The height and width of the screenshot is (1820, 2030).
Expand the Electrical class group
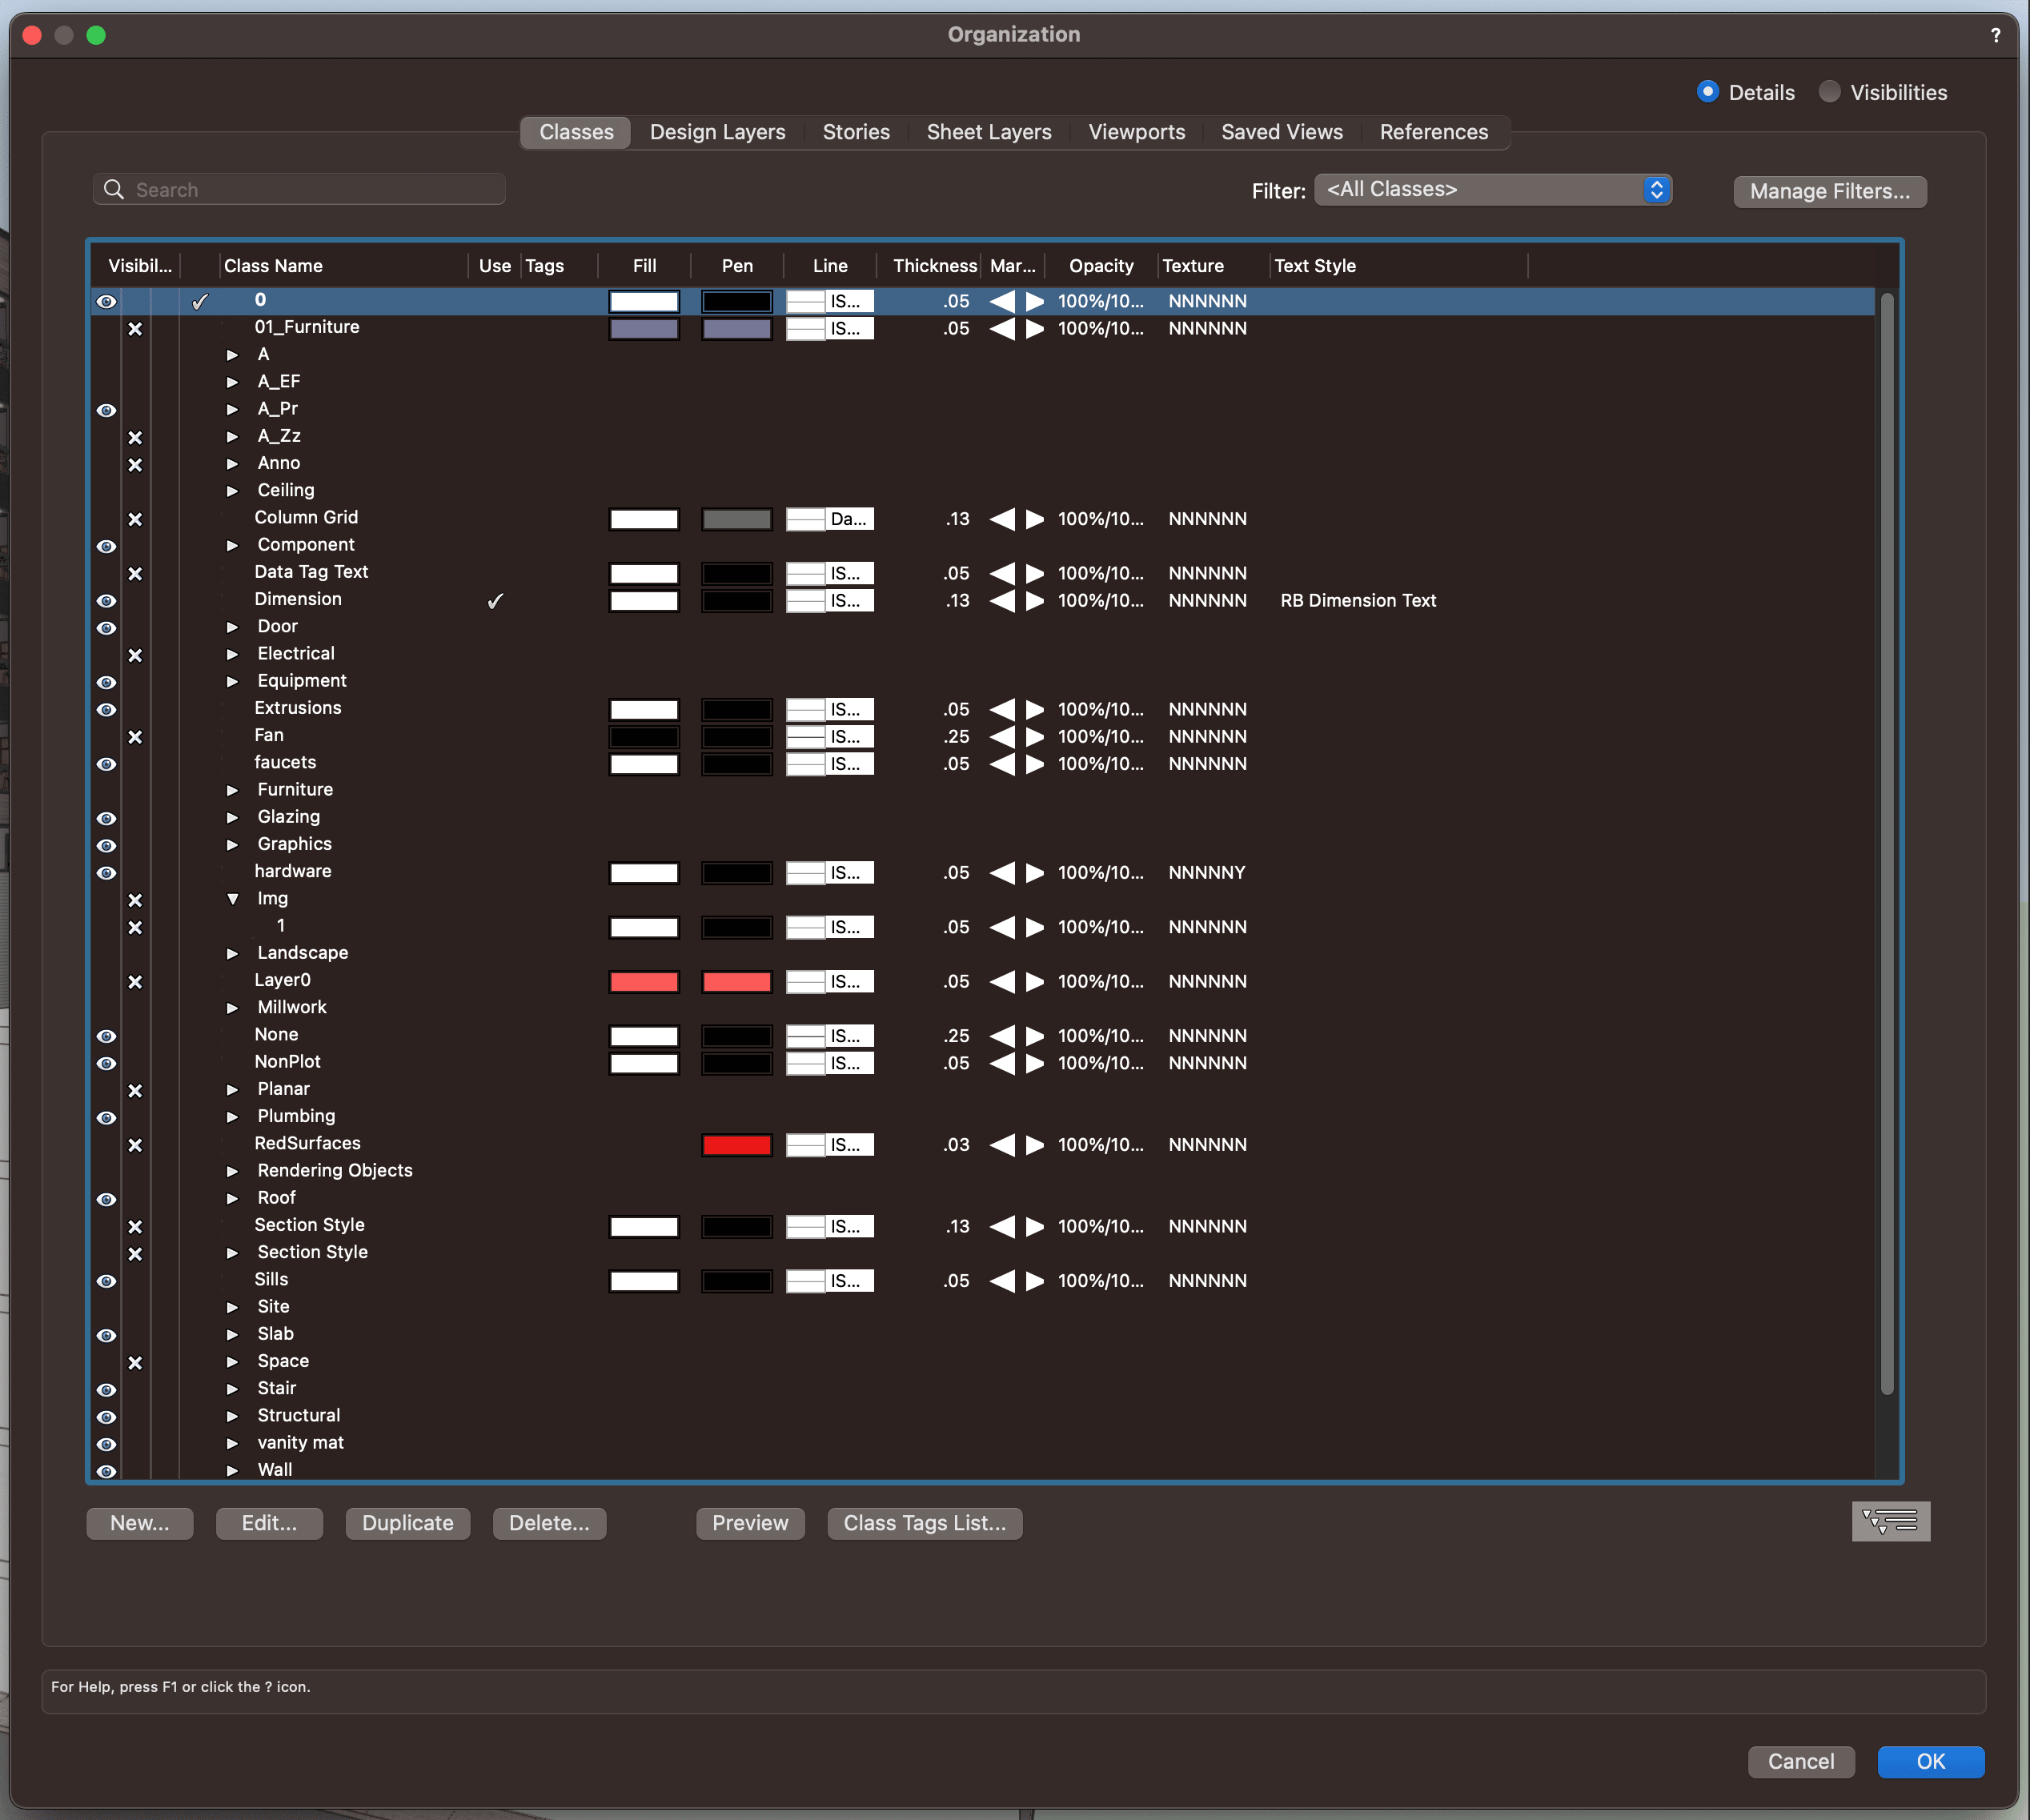(232, 655)
